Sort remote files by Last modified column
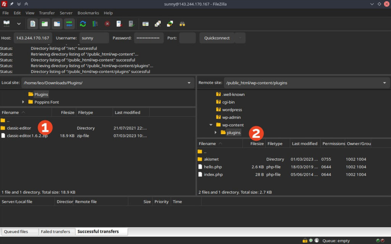This screenshot has height=244, width=391. 304,144
